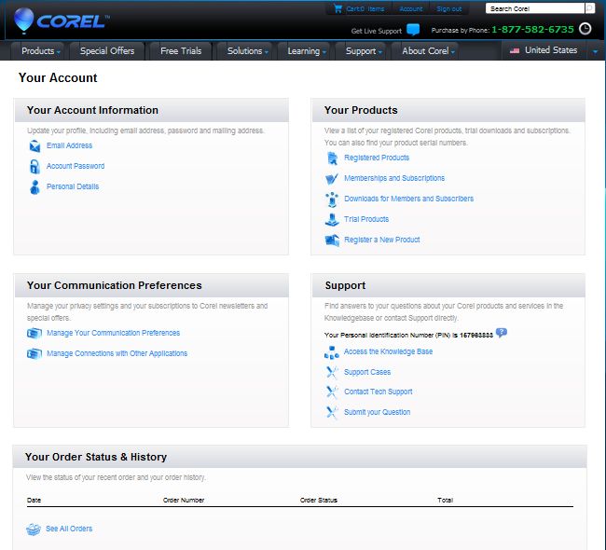
Task: Click the person icon for Personal Details
Action: pos(34,187)
